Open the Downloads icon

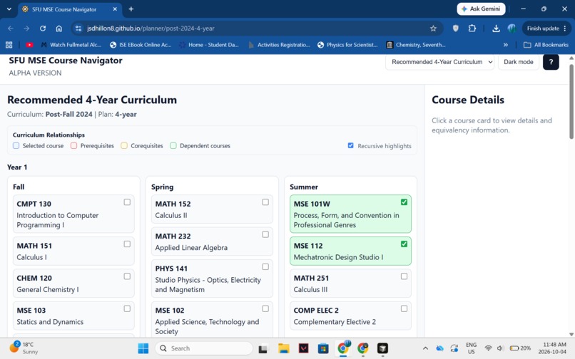(x=496, y=28)
